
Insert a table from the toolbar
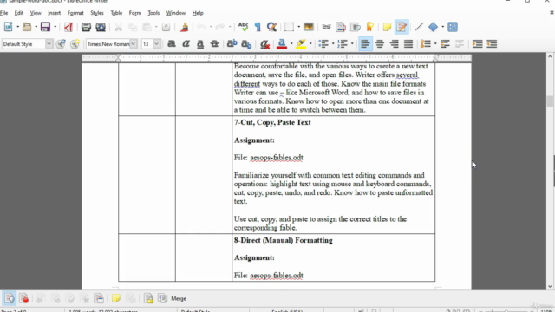(x=289, y=27)
